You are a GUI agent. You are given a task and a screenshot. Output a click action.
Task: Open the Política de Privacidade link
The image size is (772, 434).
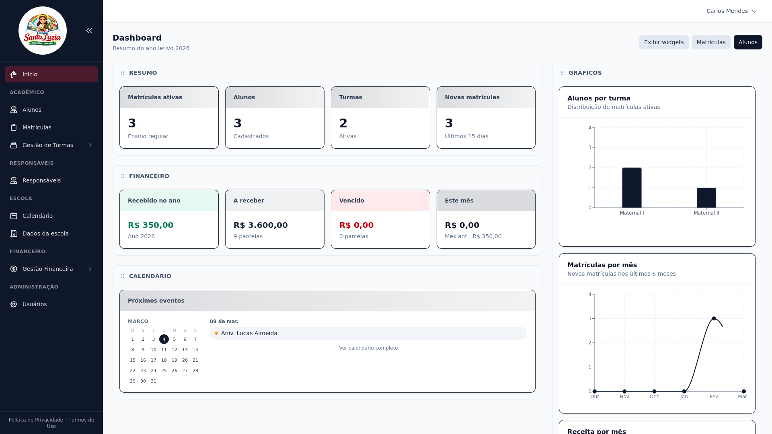pyautogui.click(x=36, y=420)
